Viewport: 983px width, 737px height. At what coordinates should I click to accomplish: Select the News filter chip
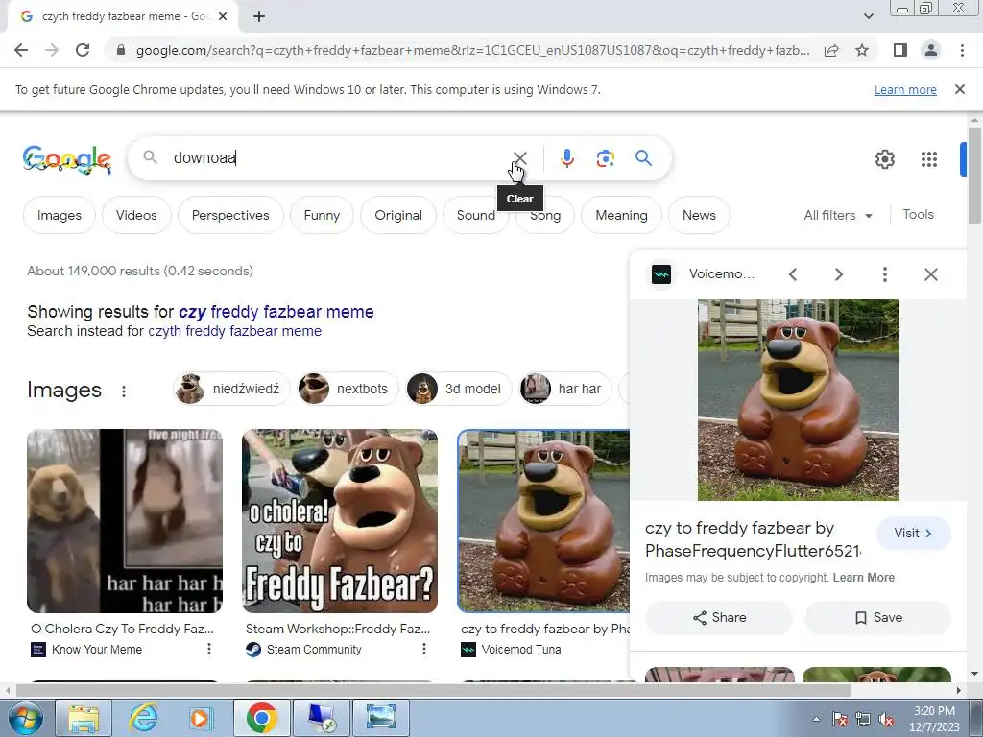click(699, 216)
